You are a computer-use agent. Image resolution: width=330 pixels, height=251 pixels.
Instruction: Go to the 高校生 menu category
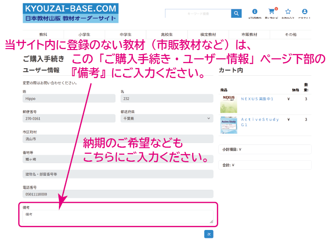click(167, 35)
